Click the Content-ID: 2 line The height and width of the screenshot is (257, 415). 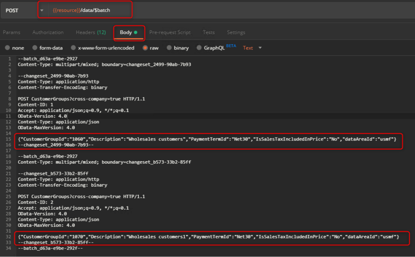point(35,202)
